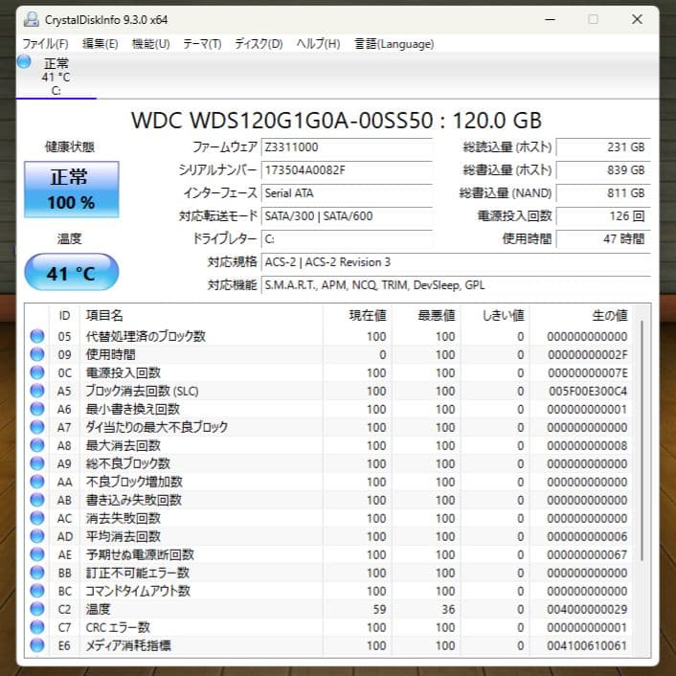Click status orb for ID A8 最大消去回数 row
This screenshot has width=676, height=676.
37,445
